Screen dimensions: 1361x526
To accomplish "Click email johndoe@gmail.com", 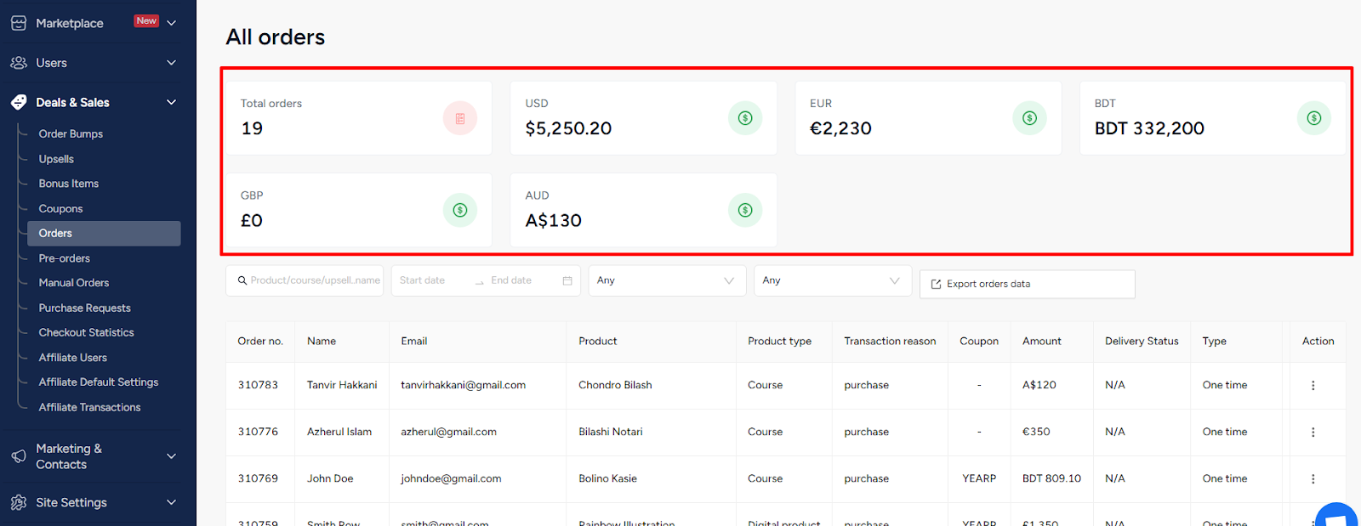I will point(451,479).
